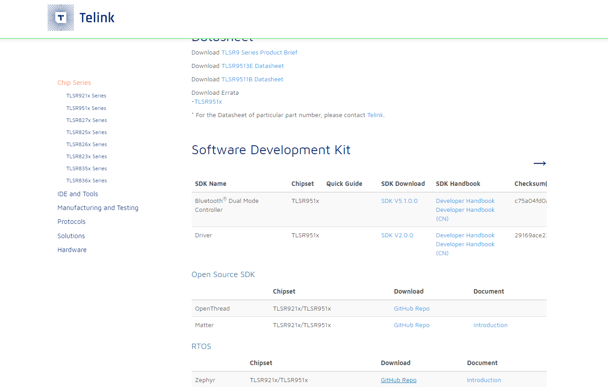Open TLSR836x Series in sidebar
The image size is (608, 387).
pos(87,181)
